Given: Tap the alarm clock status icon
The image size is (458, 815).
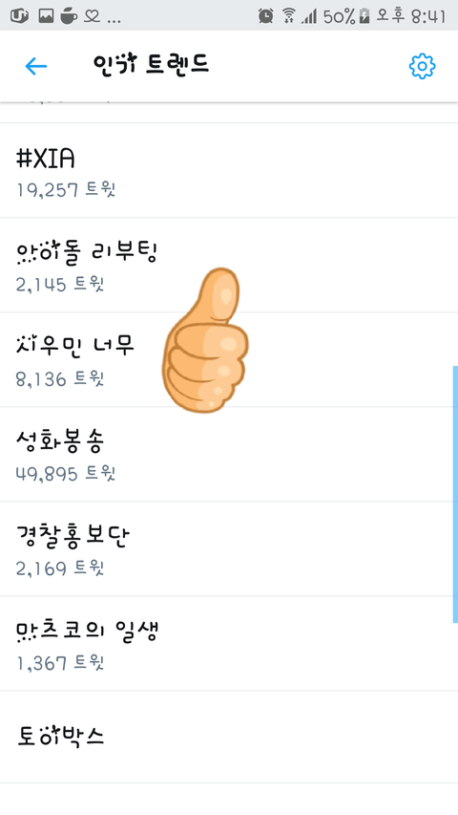Looking at the screenshot, I should [x=265, y=16].
